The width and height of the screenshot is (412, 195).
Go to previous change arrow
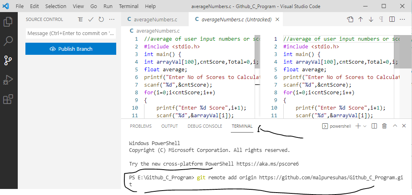tap(360, 19)
